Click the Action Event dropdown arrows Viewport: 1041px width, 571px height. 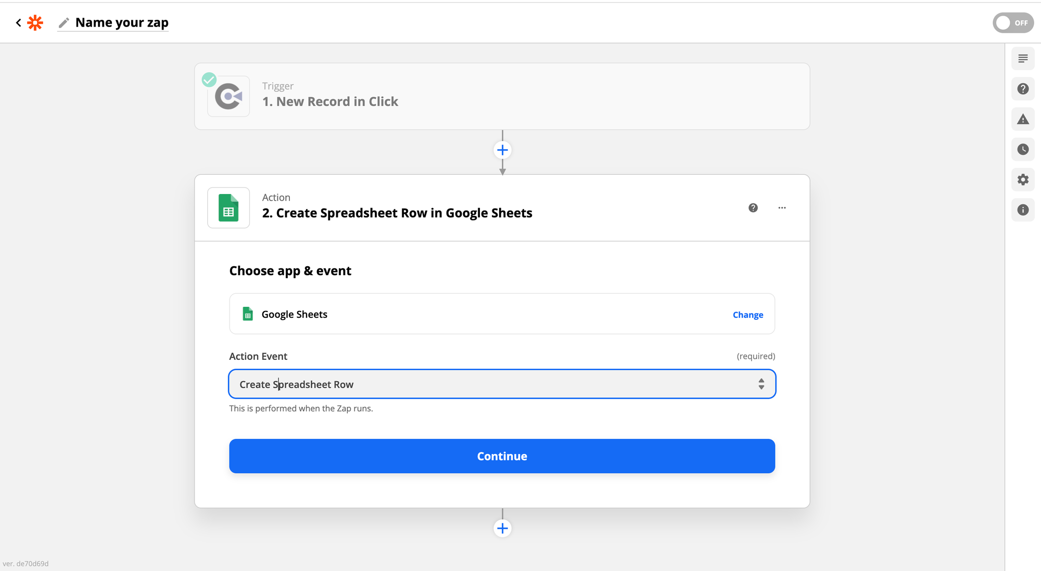pos(761,384)
